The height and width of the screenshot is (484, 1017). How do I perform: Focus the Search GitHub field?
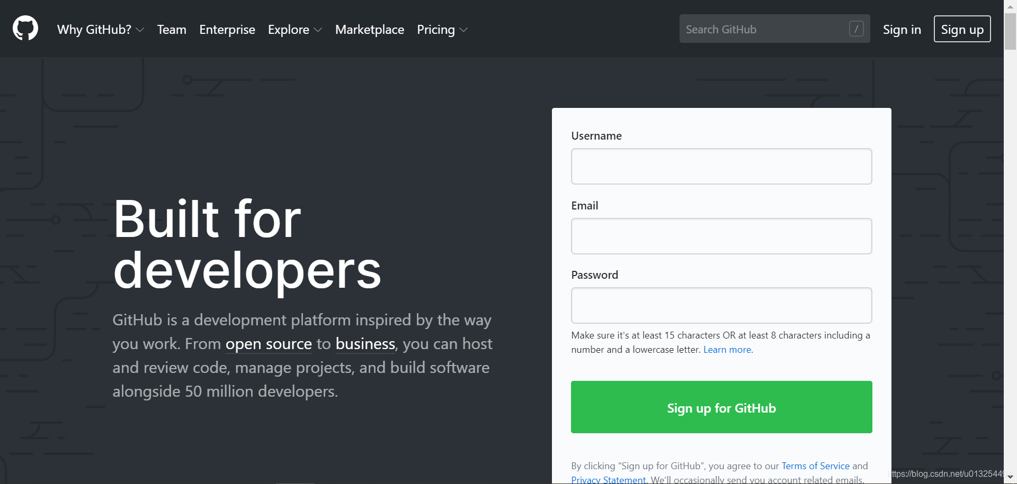pos(774,29)
